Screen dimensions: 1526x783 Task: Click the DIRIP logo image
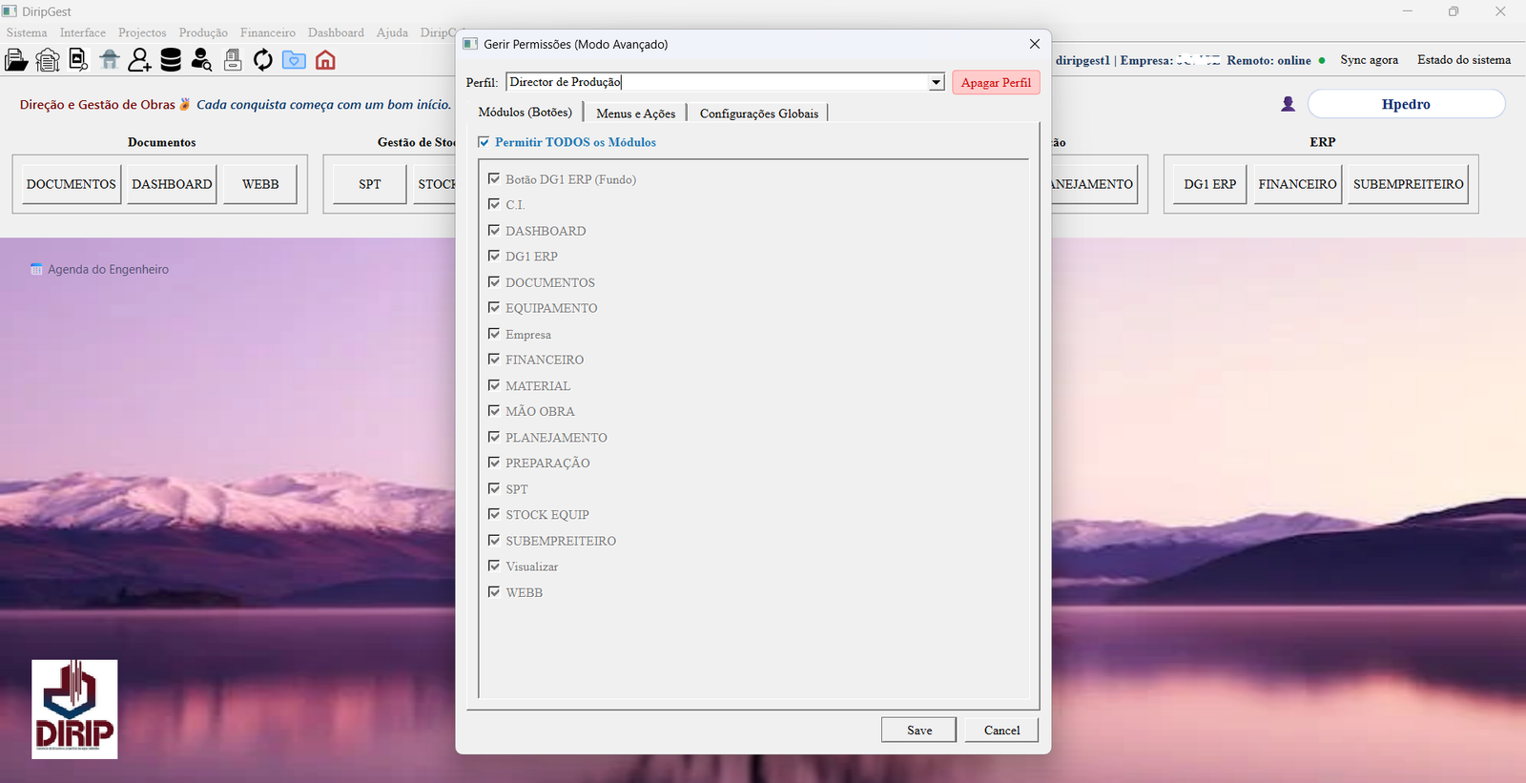point(74,710)
